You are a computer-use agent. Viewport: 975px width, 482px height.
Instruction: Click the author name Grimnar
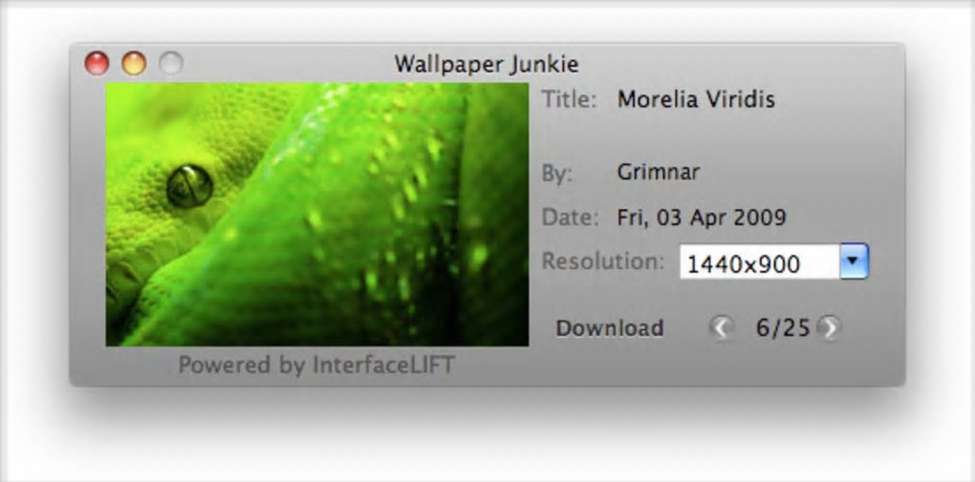[658, 172]
